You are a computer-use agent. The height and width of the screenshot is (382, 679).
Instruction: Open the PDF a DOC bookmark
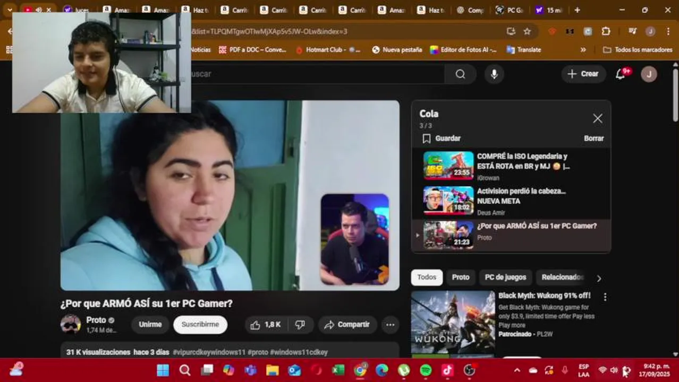(252, 50)
